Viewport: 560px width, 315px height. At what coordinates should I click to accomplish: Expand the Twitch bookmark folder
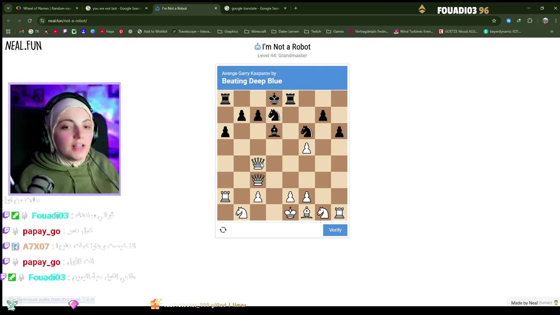click(x=312, y=31)
